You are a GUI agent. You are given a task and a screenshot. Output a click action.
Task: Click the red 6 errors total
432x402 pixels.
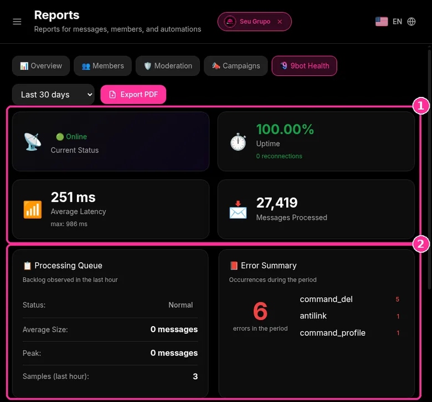pos(260,311)
